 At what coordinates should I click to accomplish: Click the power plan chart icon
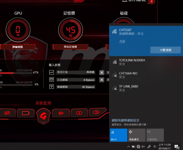[x=51, y=72]
